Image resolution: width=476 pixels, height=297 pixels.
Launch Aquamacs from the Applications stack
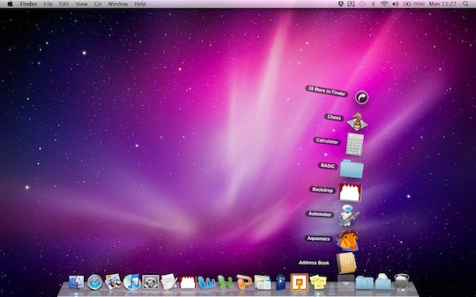(x=347, y=240)
